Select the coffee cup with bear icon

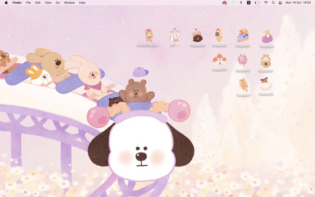click(x=266, y=83)
